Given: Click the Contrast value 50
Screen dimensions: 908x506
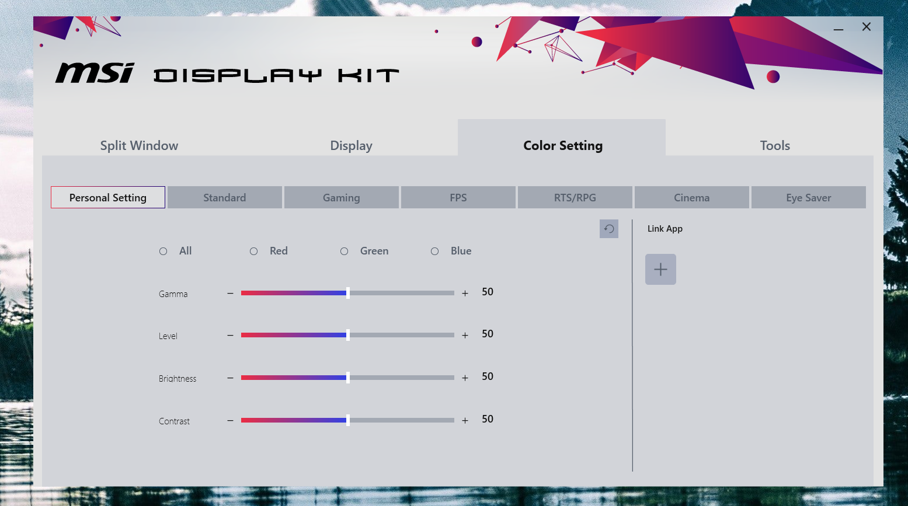Looking at the screenshot, I should [488, 419].
